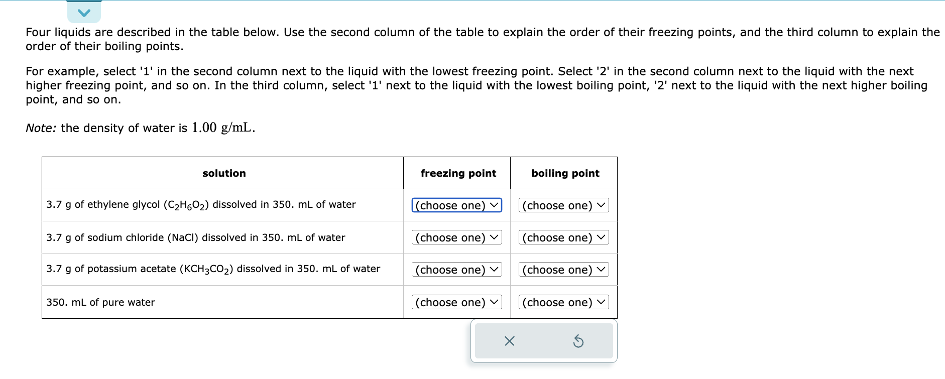Click the 'boiling point' column header
This screenshot has width=945, height=379.
tap(564, 173)
